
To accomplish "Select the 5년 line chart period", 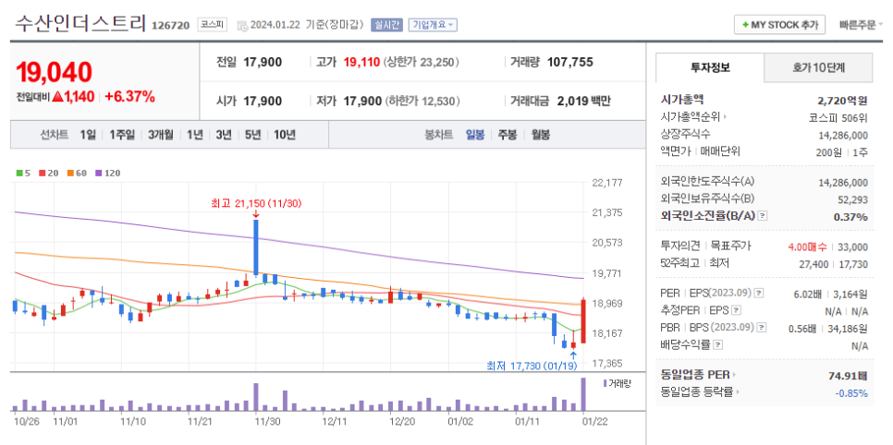I will [x=252, y=135].
